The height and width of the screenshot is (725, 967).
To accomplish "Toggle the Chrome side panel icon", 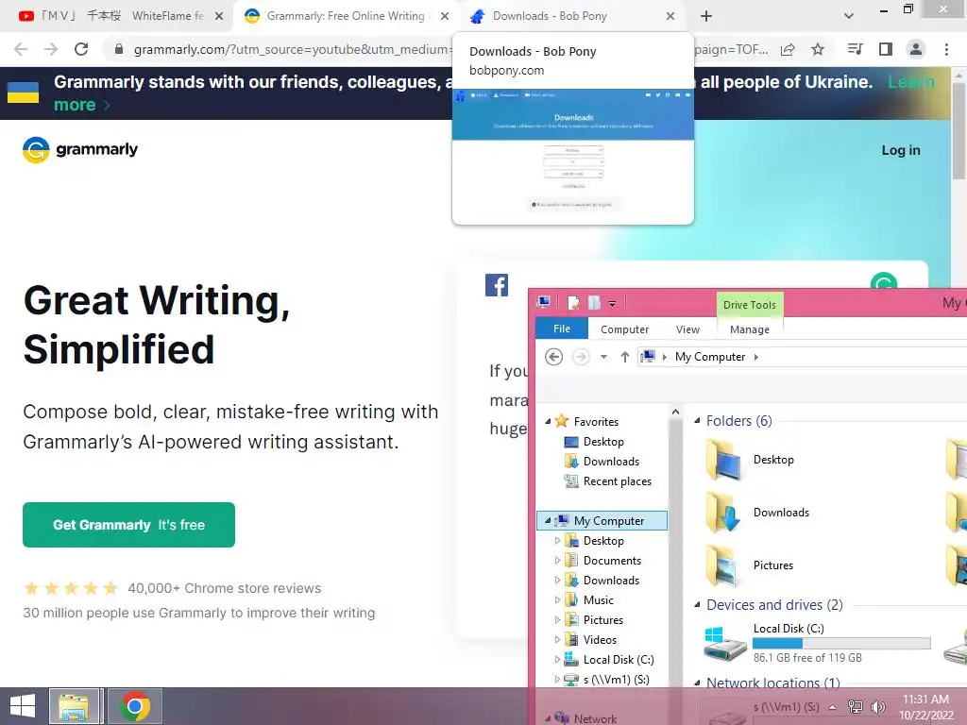I will pyautogui.click(x=886, y=49).
